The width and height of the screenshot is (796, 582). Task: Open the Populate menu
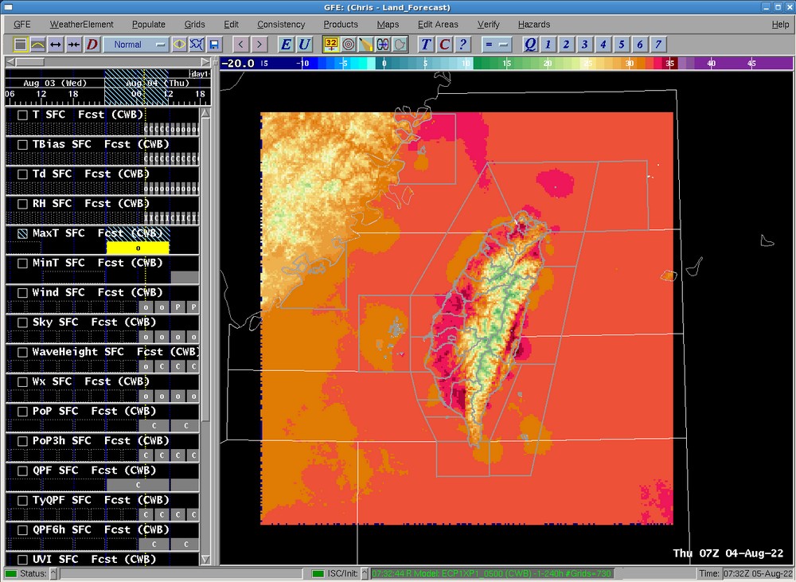[149, 25]
